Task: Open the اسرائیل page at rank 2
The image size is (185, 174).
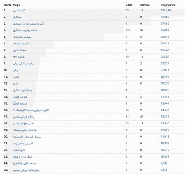Action: point(17,17)
